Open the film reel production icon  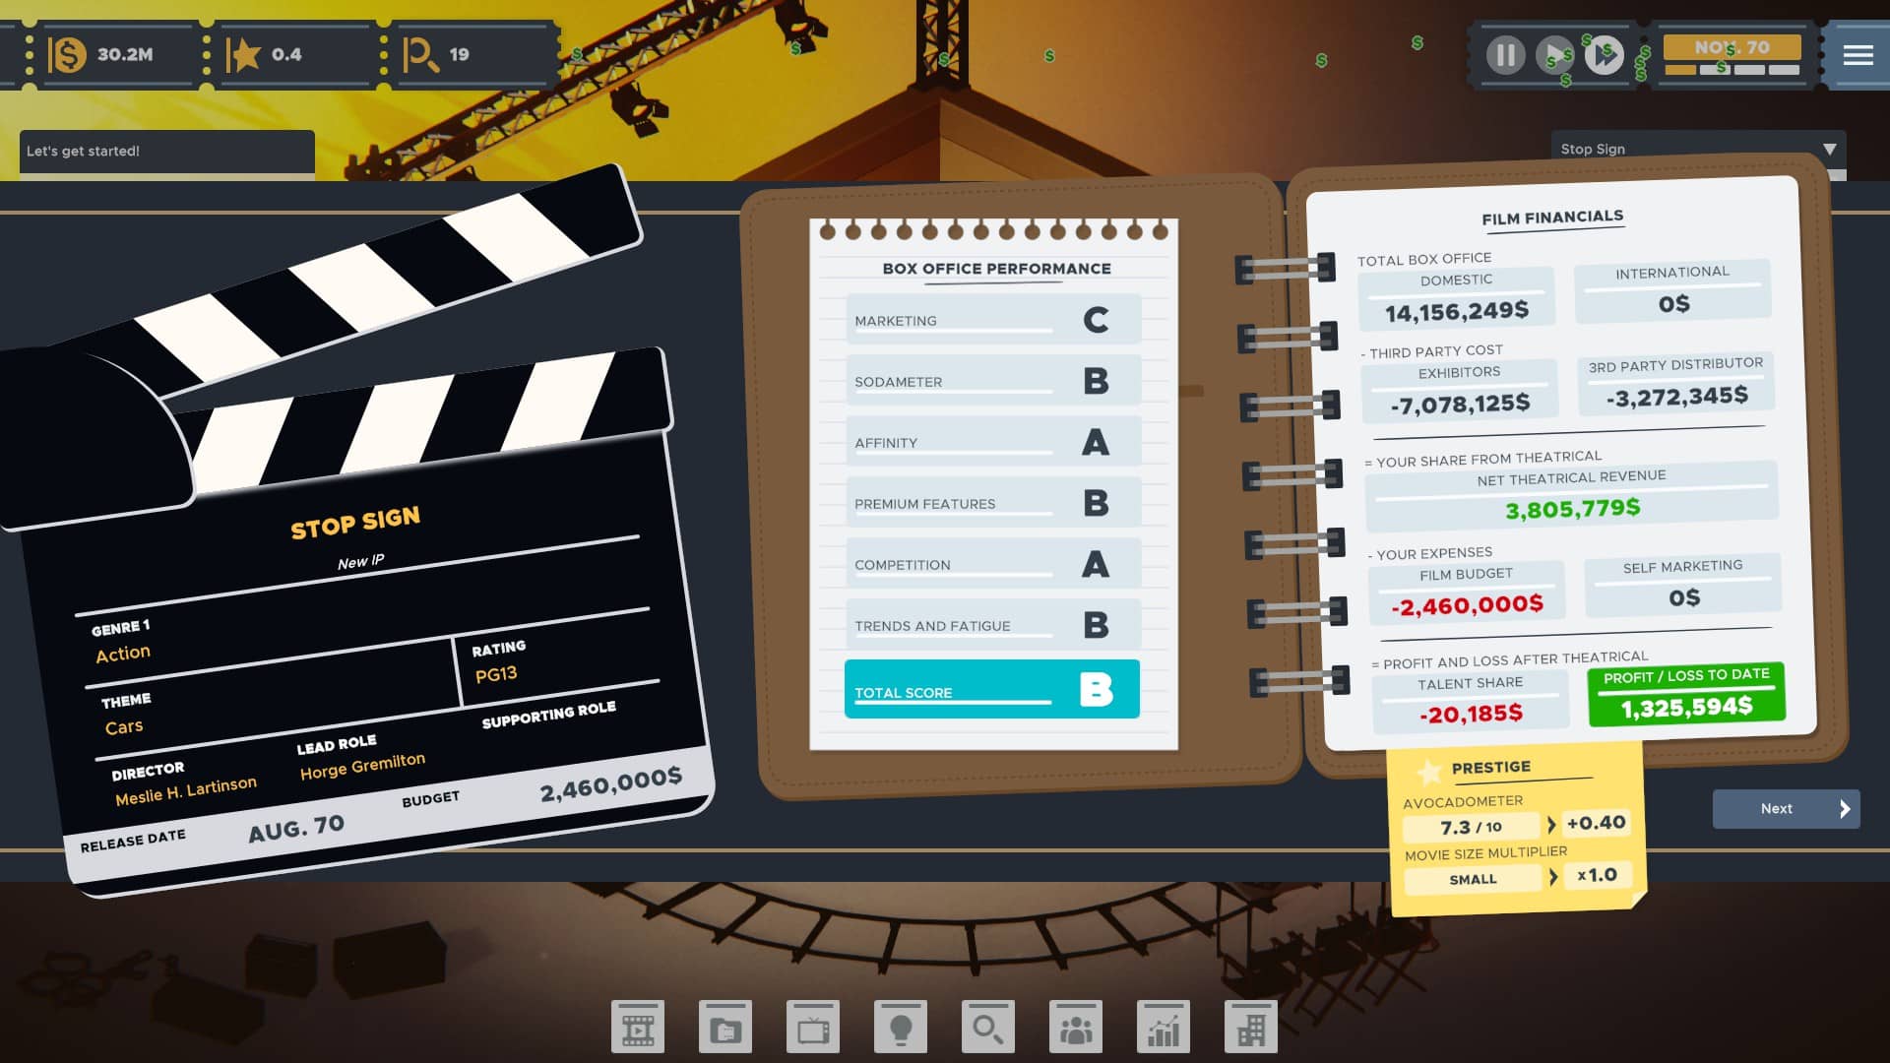(x=638, y=1028)
